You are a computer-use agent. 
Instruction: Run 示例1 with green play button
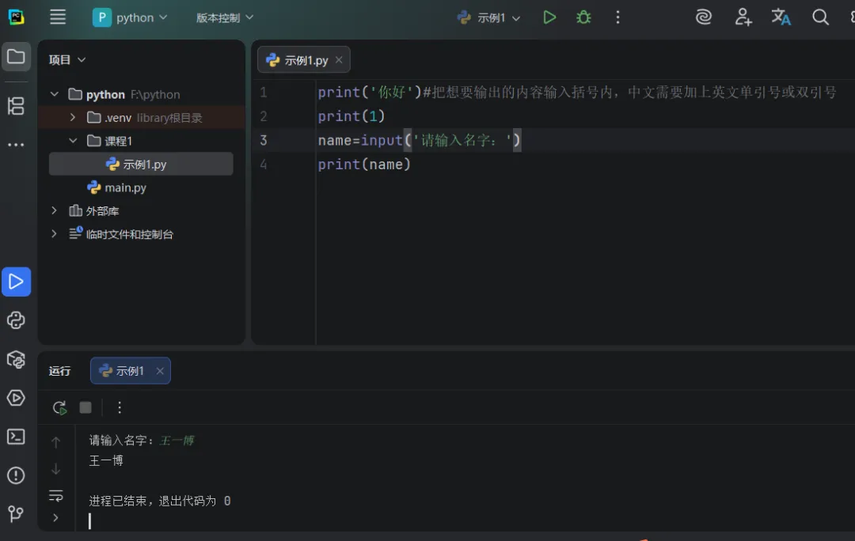[x=549, y=17]
